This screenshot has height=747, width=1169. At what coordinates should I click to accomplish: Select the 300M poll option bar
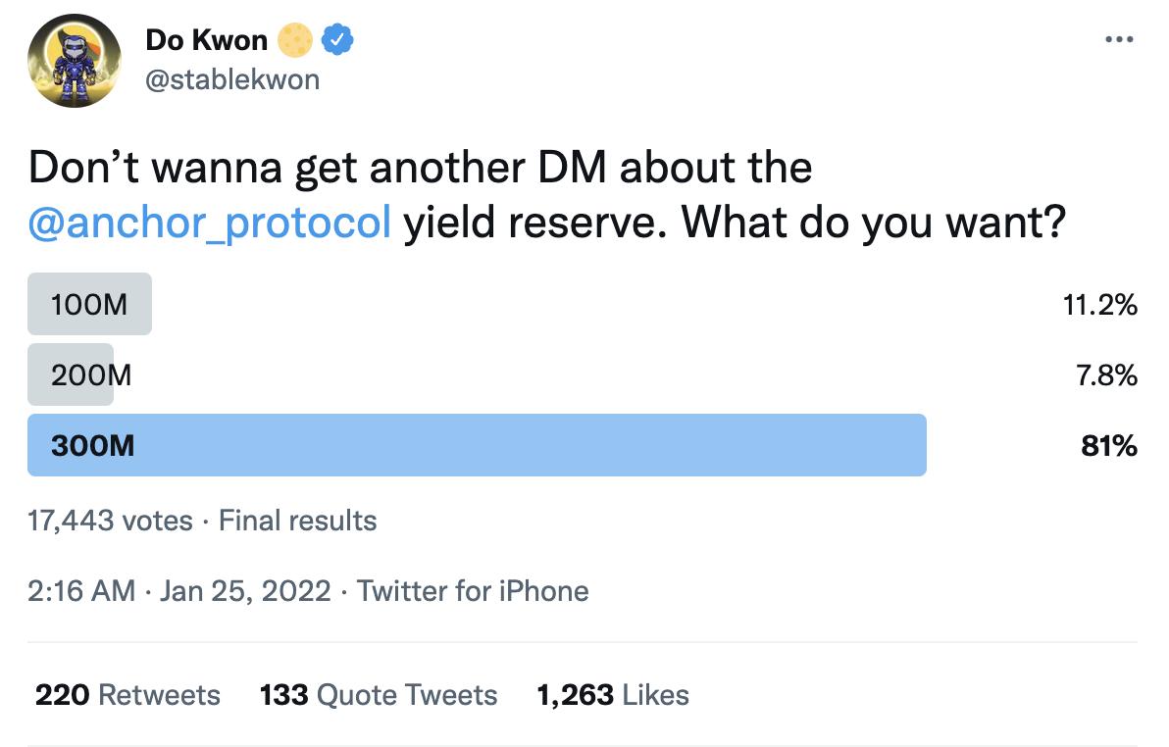click(477, 445)
